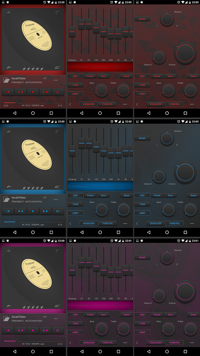Click the Treble knob in pink equalizer screen
The width and height of the screenshot is (200, 356).
124,328
